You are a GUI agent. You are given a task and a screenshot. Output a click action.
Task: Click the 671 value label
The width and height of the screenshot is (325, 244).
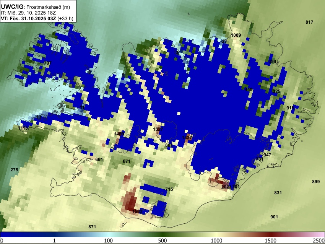pos(127,161)
